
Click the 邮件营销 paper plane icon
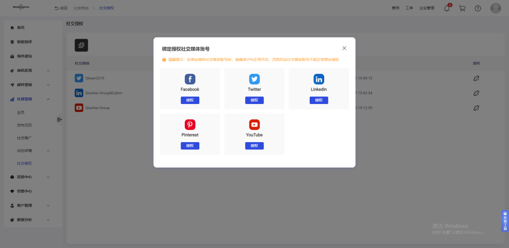tap(12, 85)
